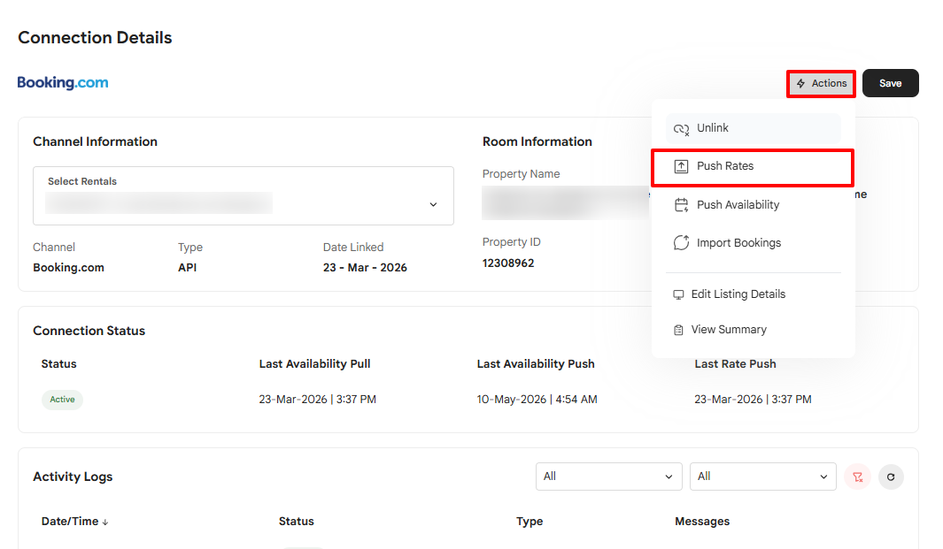Click the Room Information section heading

(x=537, y=141)
